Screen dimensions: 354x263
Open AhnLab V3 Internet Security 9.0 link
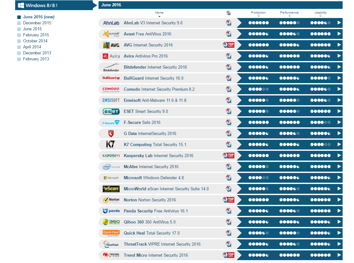point(153,23)
